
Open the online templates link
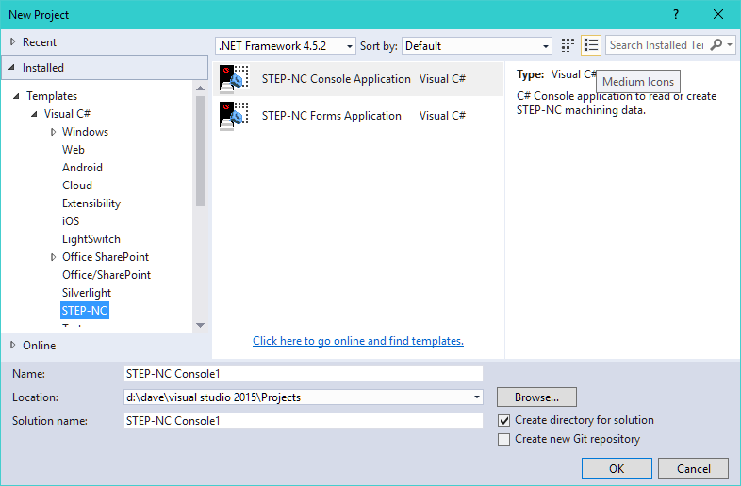358,341
